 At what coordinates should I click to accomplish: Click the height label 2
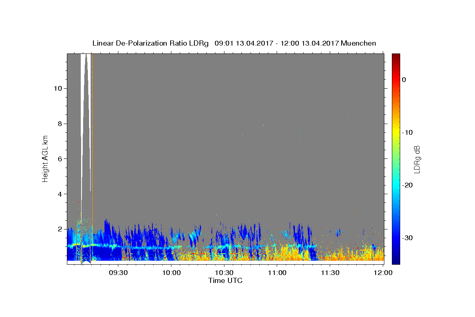pos(60,229)
